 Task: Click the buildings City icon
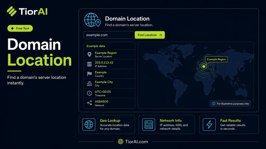click(x=89, y=84)
